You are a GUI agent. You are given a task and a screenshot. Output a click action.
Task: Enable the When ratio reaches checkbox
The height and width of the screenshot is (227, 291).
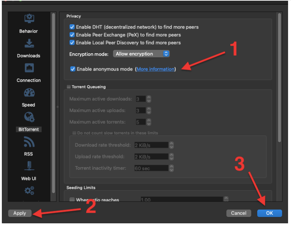pos(72,199)
